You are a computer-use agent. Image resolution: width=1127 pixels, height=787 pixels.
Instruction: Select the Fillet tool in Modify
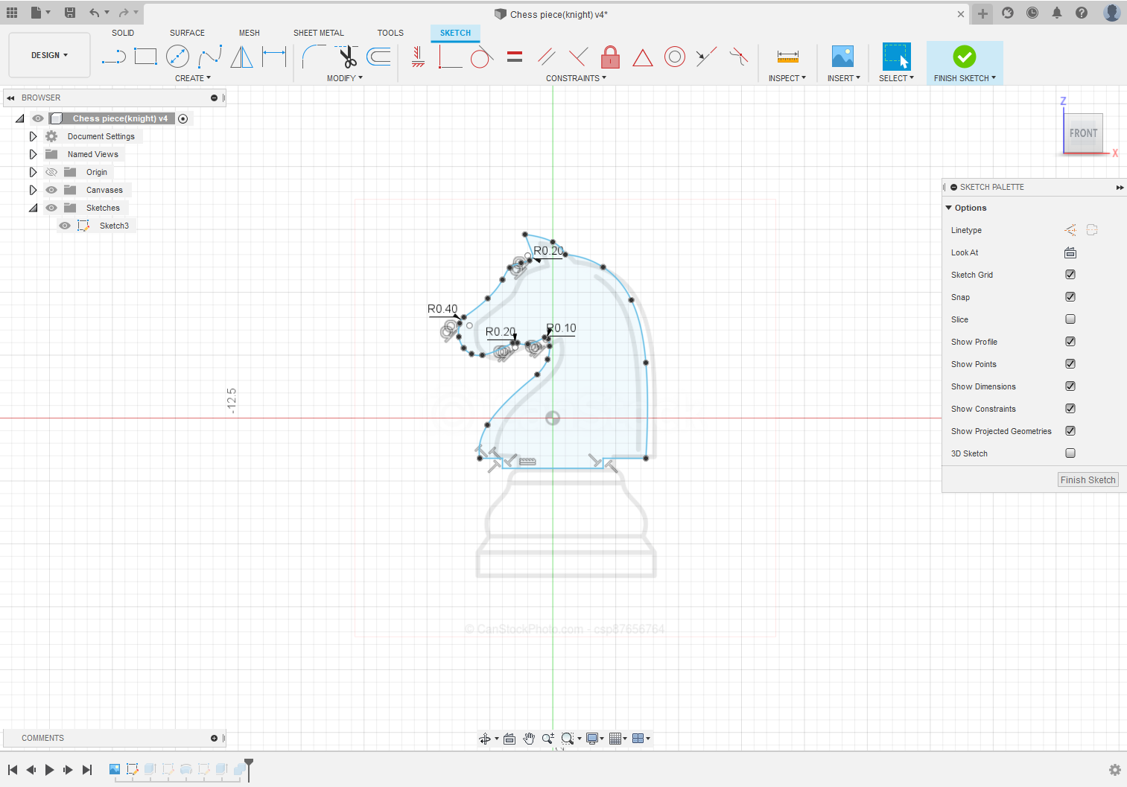click(x=314, y=57)
